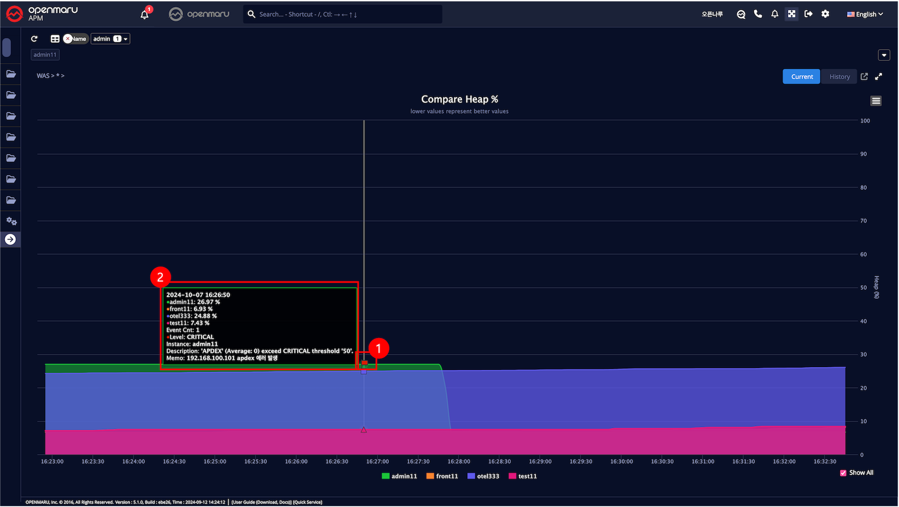Screen dimensions: 899x507
Task: Click the notification bell with red badge
Action: [145, 15]
